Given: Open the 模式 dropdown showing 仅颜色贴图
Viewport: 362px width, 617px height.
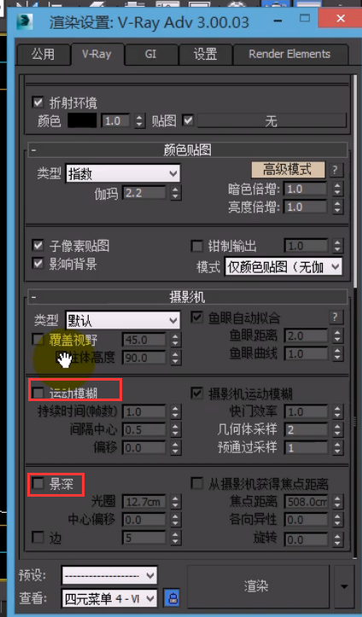Looking at the screenshot, I should coord(283,266).
